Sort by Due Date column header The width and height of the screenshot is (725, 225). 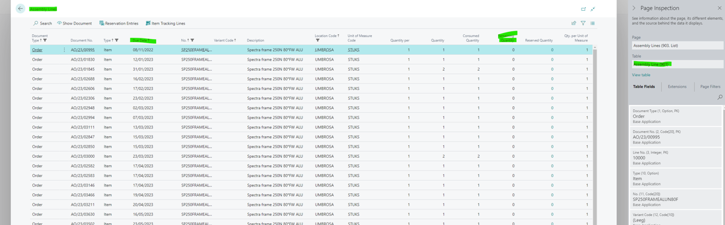click(142, 41)
